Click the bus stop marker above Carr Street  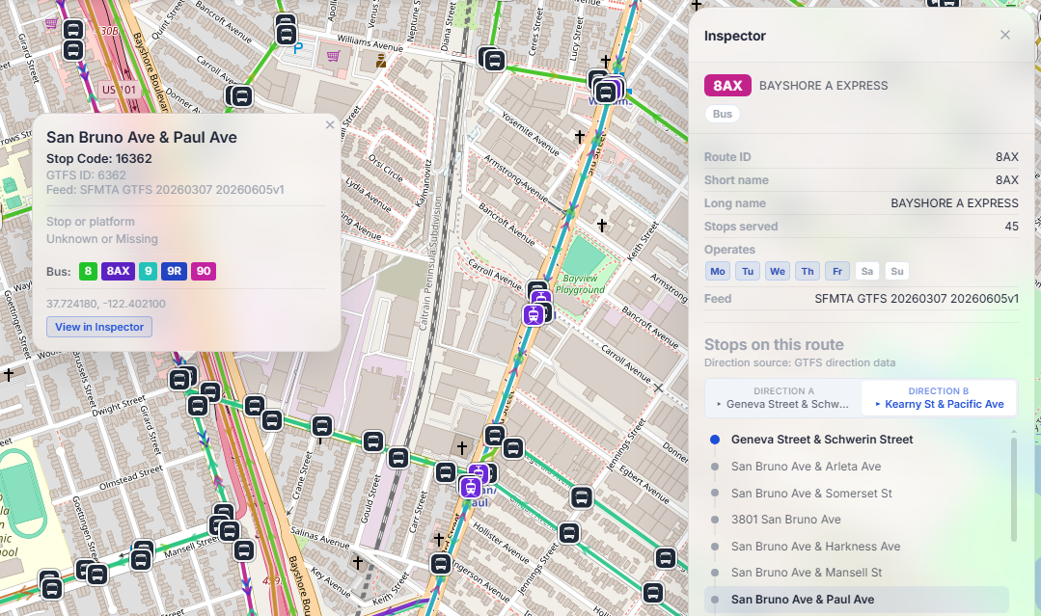point(446,472)
